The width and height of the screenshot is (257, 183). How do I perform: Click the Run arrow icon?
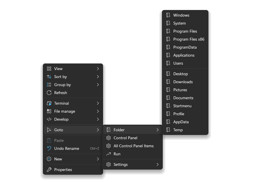(x=108, y=154)
